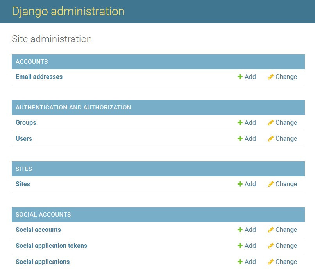Click Add text for Users
The height and width of the screenshot is (269, 315).
click(x=250, y=138)
